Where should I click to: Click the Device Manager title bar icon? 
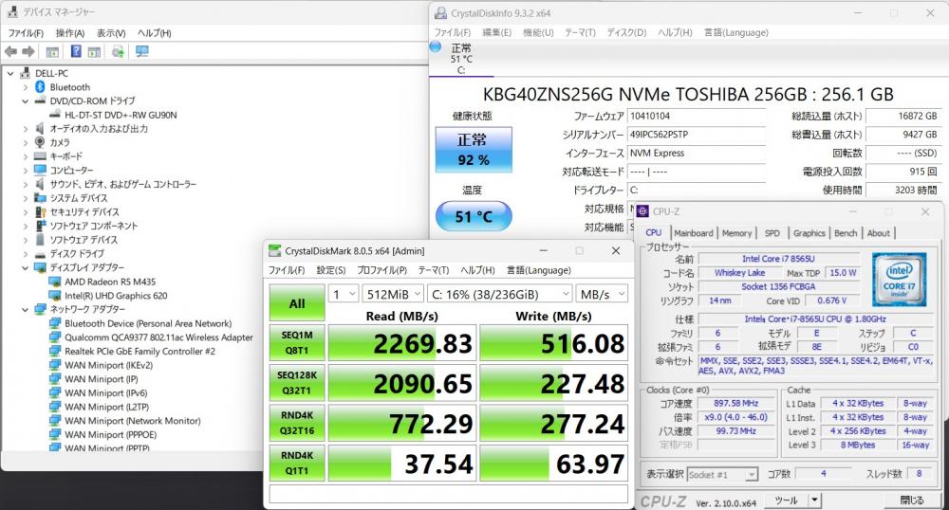(12, 11)
